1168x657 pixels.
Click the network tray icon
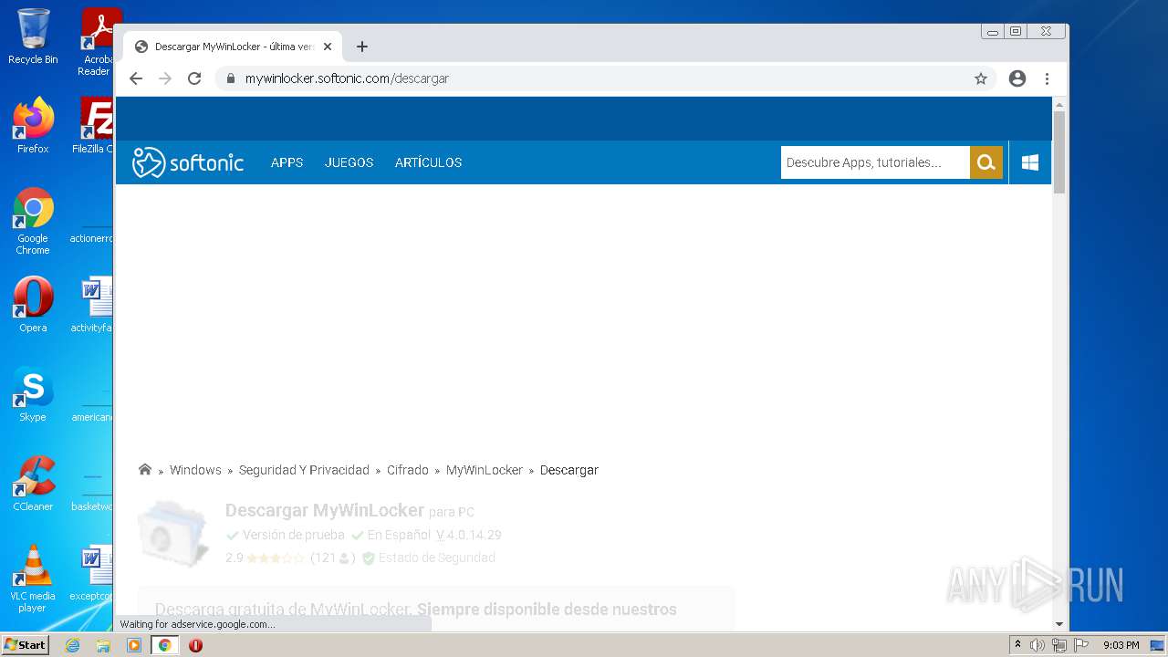pyautogui.click(x=1058, y=645)
